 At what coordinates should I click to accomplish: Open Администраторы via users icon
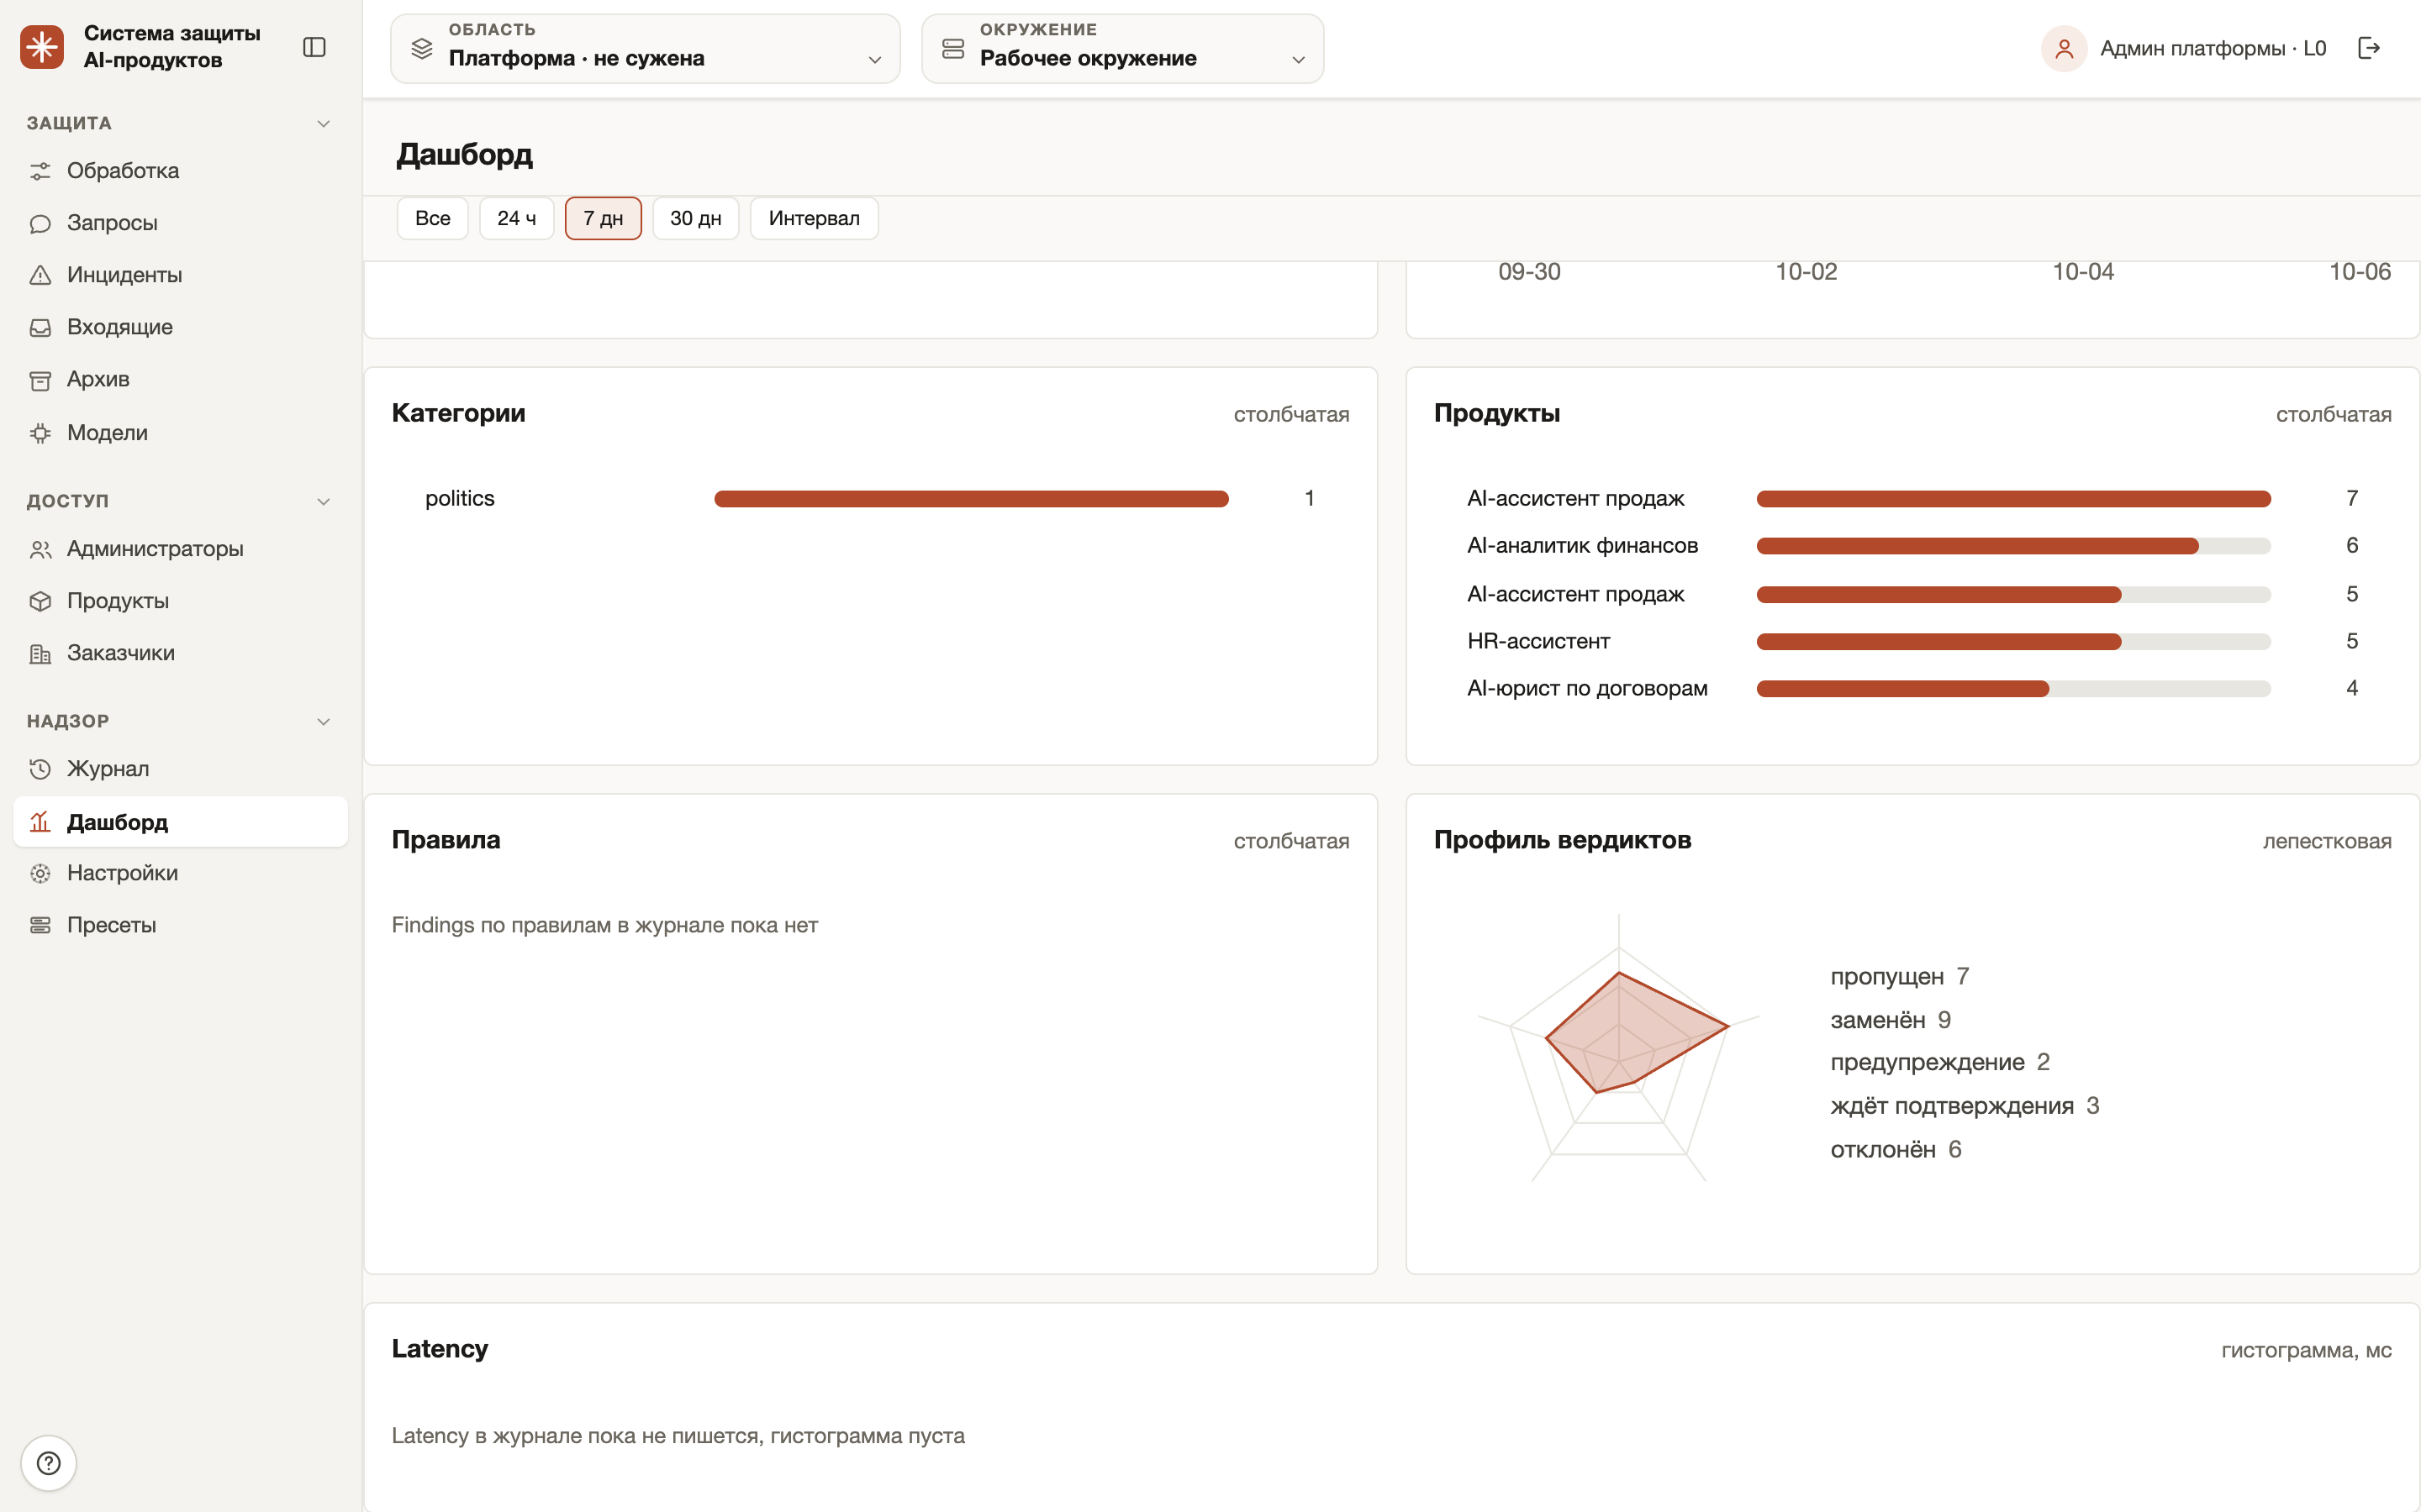(40, 549)
